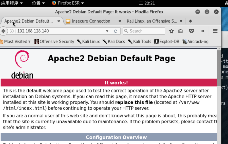The height and width of the screenshot is (144, 228).
Task: Close the Kali Linux tab
Action: tap(181, 21)
